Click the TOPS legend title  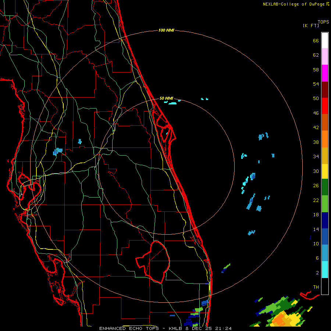323,22
